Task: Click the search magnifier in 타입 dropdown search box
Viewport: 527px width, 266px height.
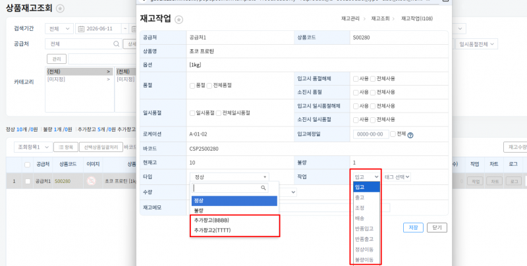Action: 263,188
